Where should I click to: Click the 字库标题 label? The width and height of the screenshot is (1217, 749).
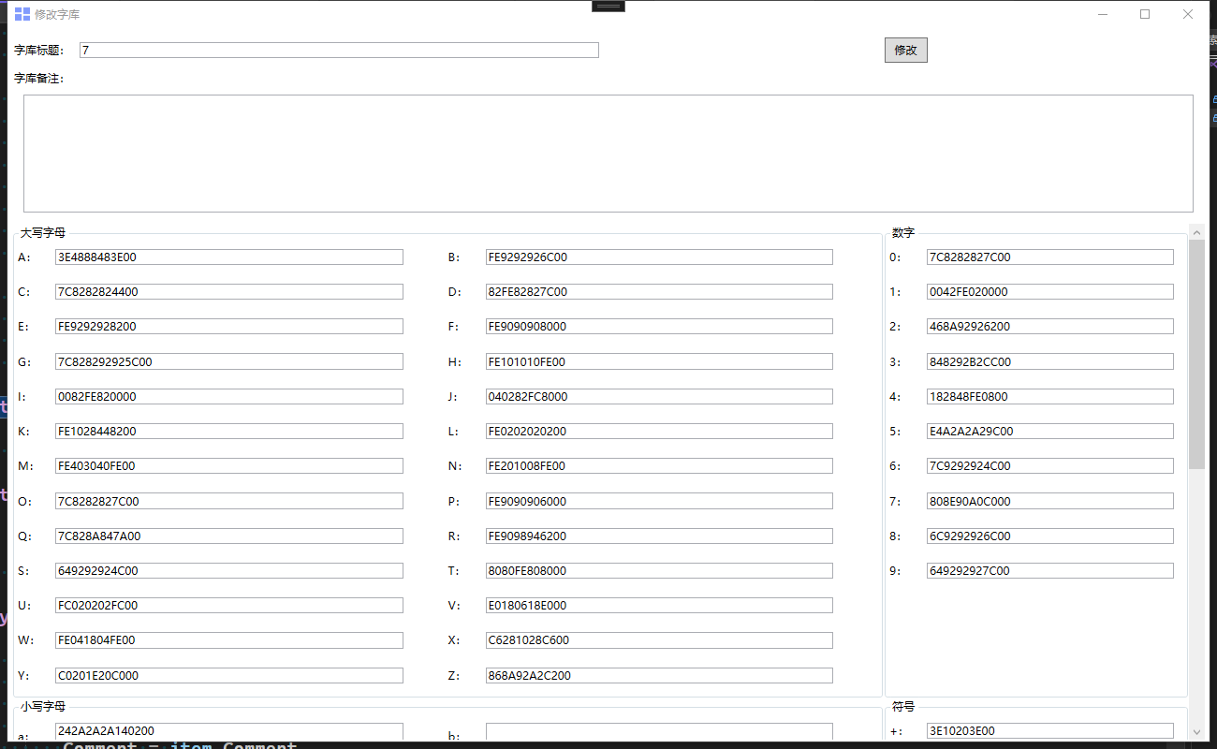(39, 51)
